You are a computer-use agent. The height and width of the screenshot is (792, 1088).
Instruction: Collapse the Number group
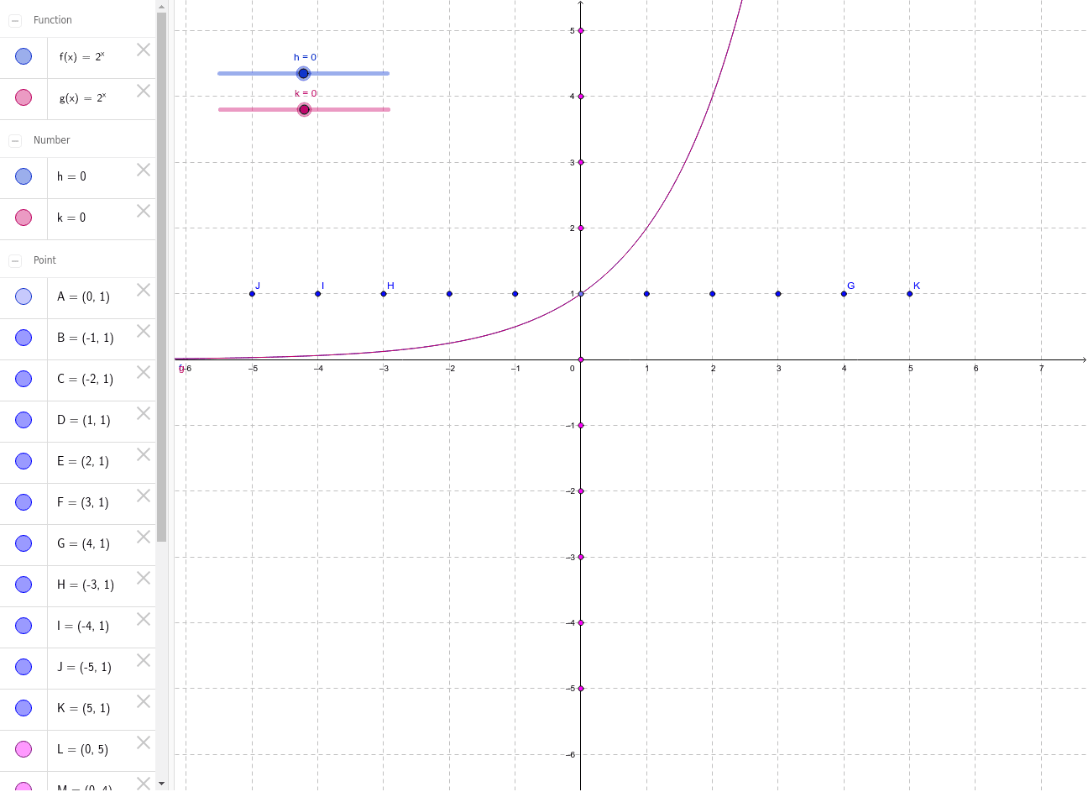15,140
